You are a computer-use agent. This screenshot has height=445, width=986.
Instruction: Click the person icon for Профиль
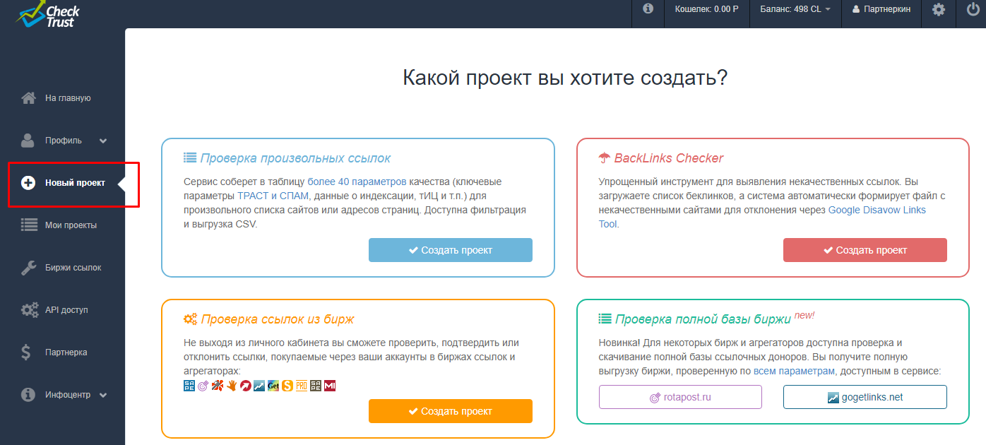click(x=28, y=141)
